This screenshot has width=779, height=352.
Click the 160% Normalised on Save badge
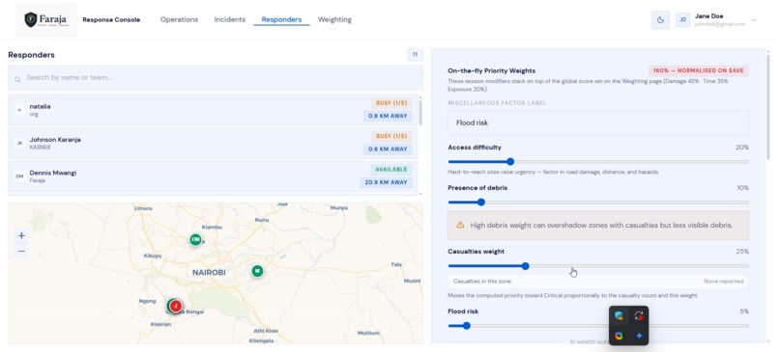[x=698, y=71]
